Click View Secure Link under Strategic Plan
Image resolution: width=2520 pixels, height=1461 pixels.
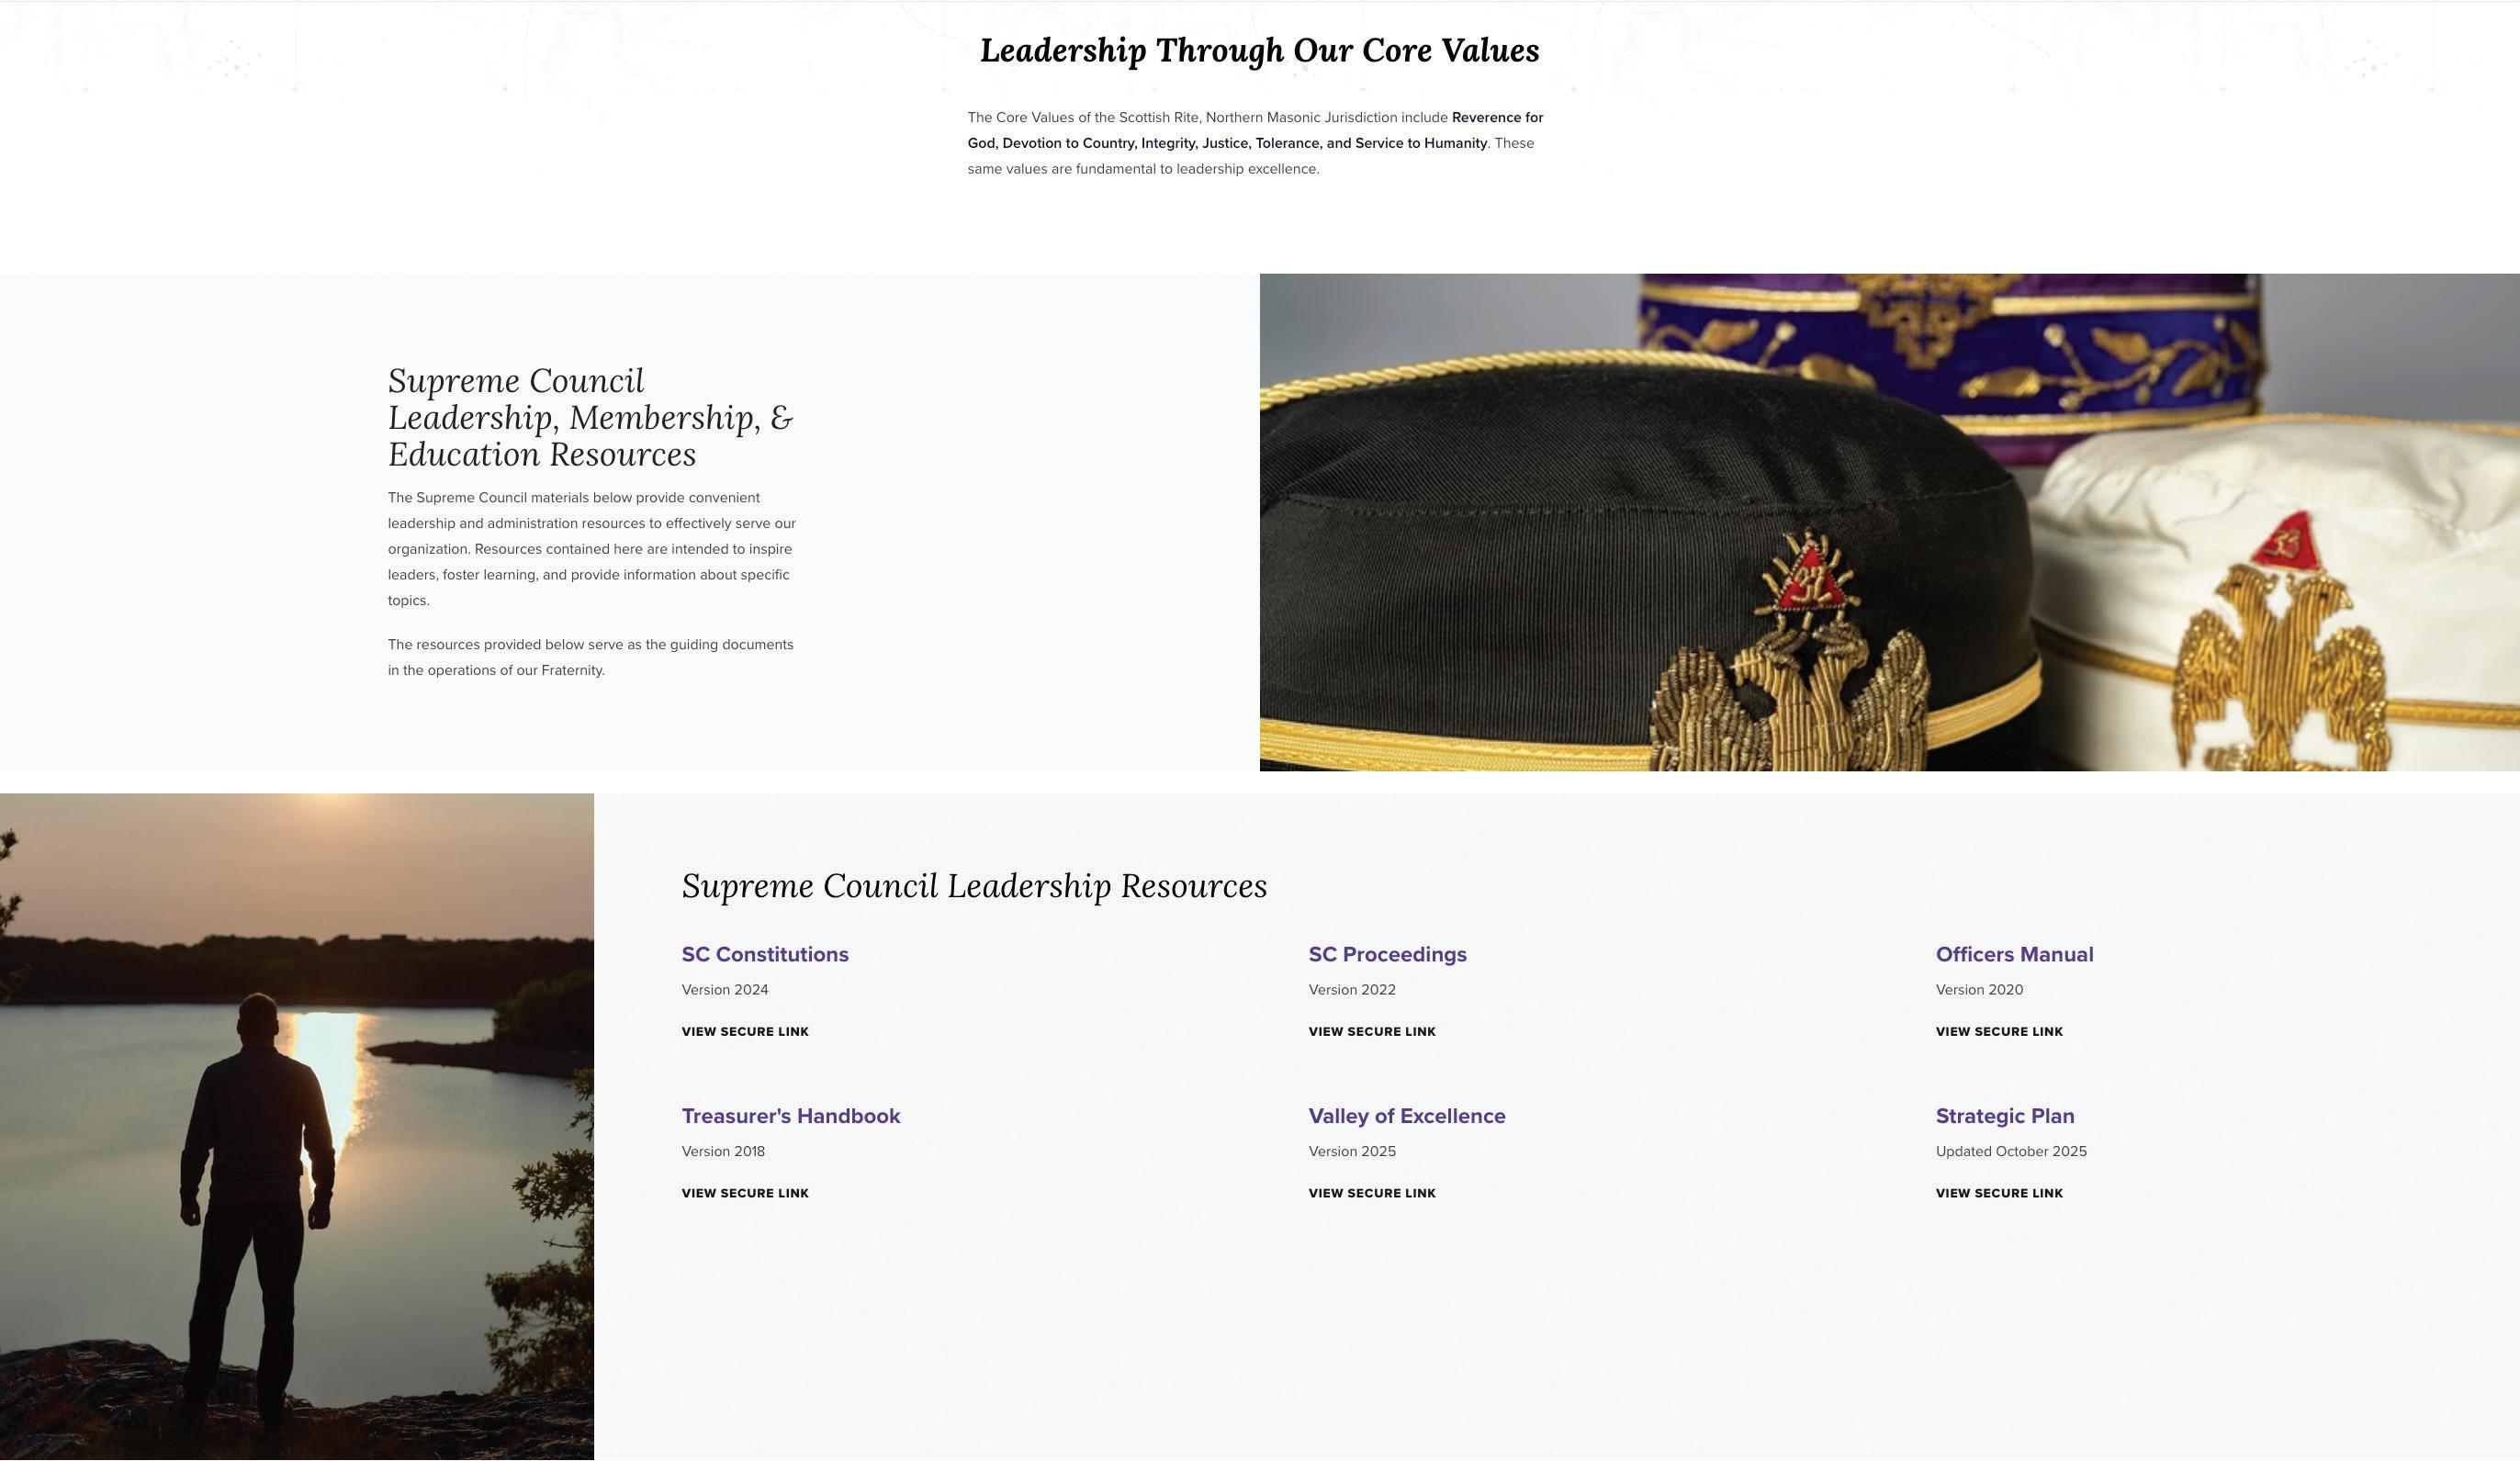1999,1193
